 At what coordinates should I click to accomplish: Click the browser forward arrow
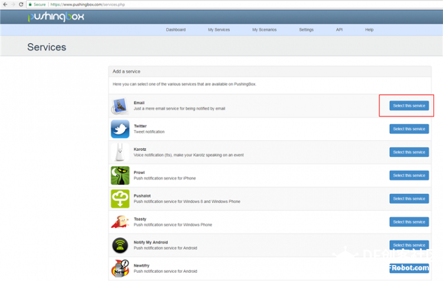tap(13, 4)
